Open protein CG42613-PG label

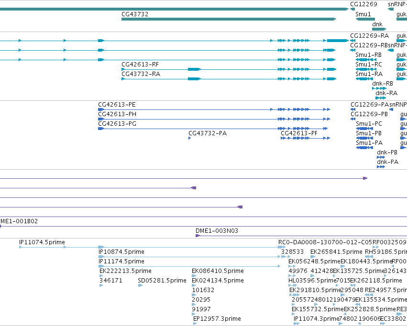(117, 124)
